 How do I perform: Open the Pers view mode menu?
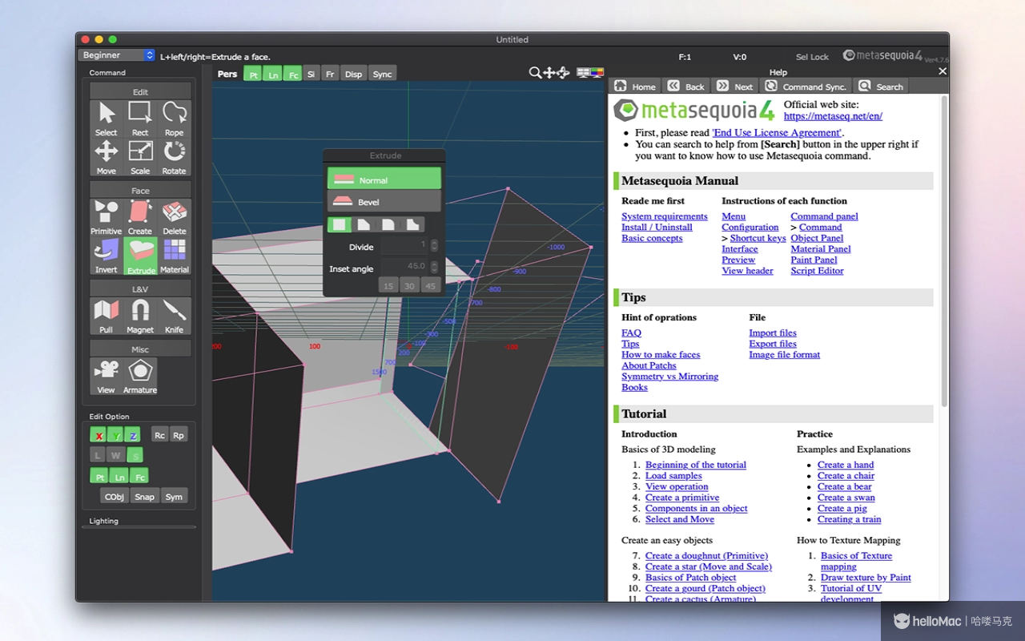[227, 74]
